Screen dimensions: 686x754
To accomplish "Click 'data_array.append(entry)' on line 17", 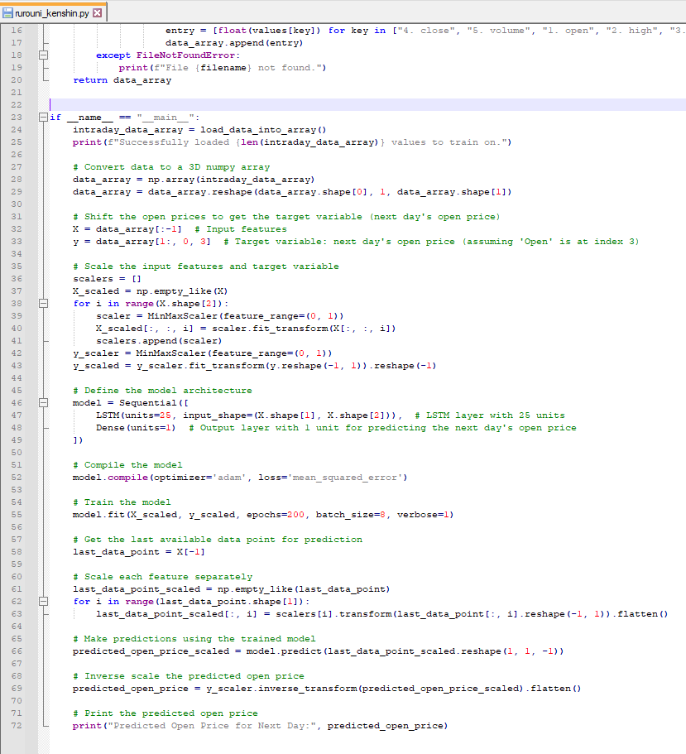I will (x=234, y=43).
